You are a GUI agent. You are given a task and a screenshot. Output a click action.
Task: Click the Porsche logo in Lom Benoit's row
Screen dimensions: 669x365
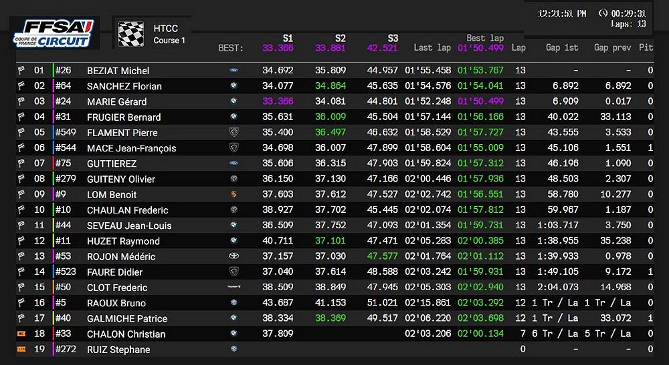234,194
